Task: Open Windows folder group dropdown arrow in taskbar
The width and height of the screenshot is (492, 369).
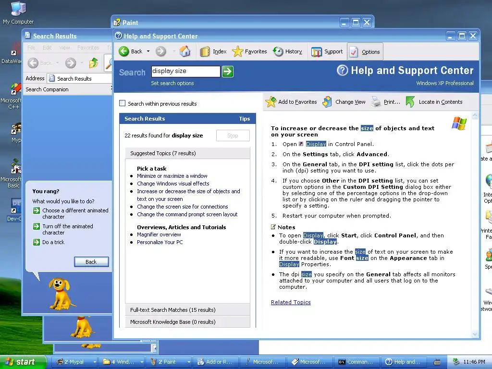Action: (142, 362)
